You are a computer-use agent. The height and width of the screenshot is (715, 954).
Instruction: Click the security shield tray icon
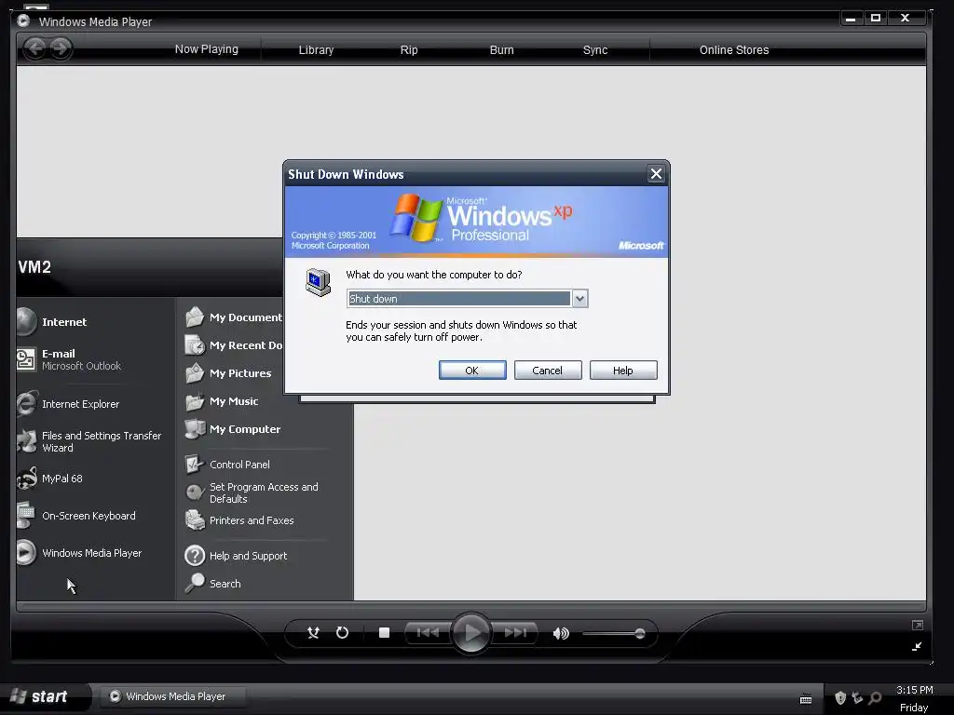(x=840, y=698)
